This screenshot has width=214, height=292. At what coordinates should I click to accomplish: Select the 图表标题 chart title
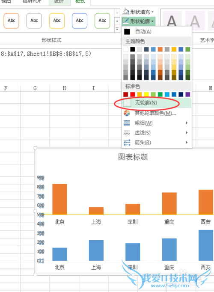click(133, 157)
